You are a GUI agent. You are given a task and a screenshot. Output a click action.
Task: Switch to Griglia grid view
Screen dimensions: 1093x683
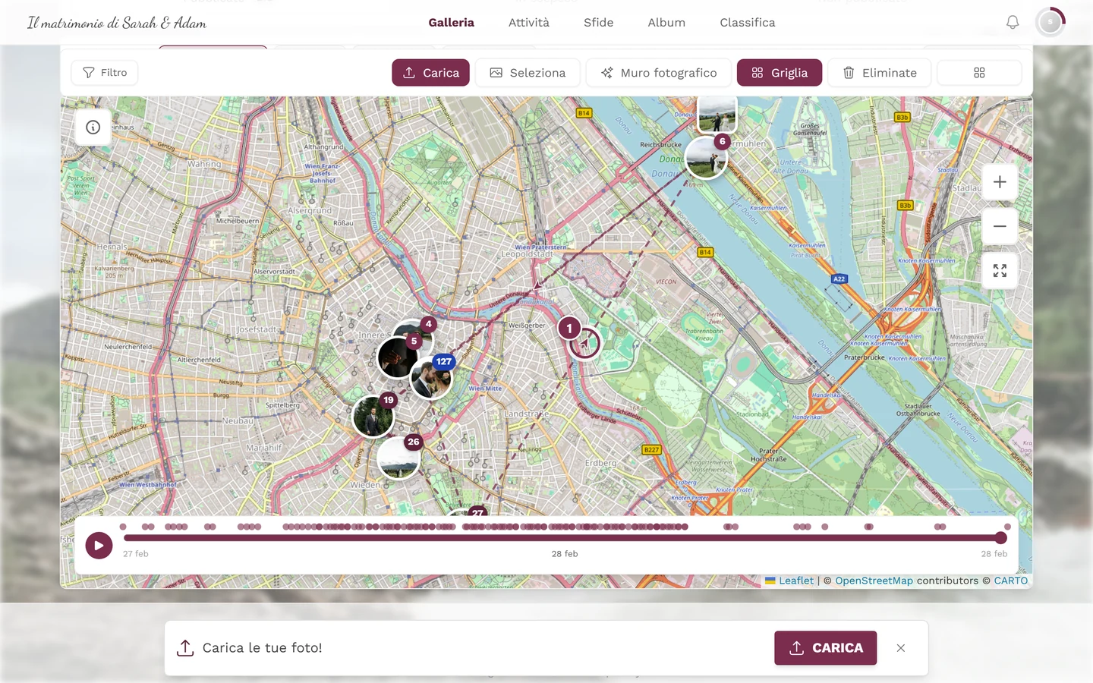(780, 73)
